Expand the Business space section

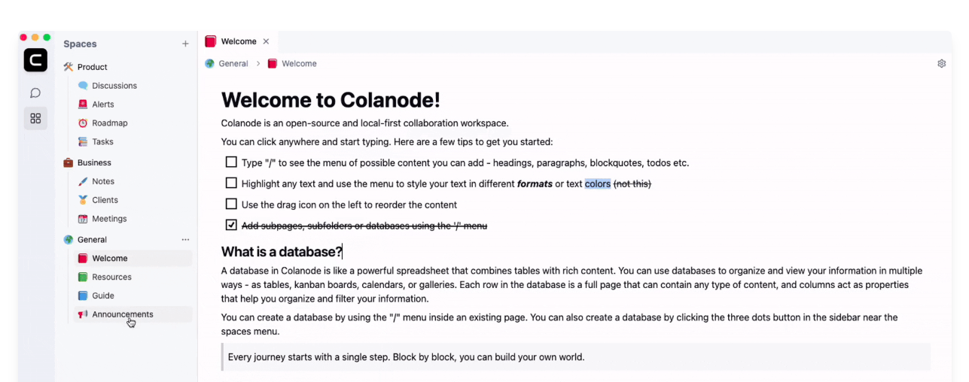tap(93, 162)
